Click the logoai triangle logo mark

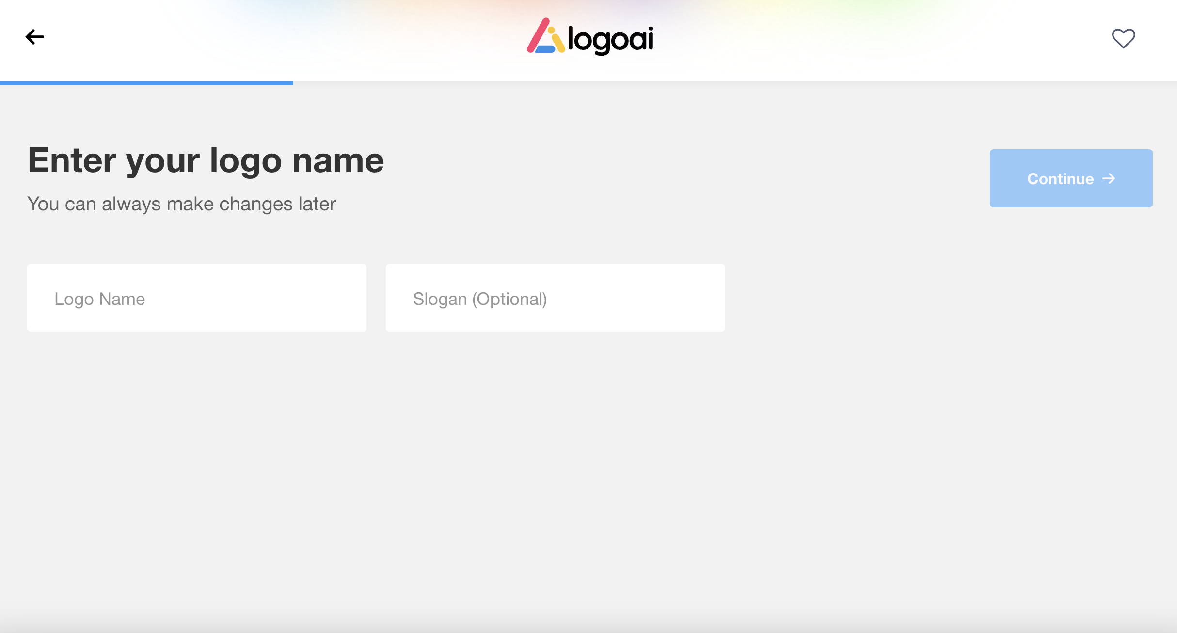546,37
